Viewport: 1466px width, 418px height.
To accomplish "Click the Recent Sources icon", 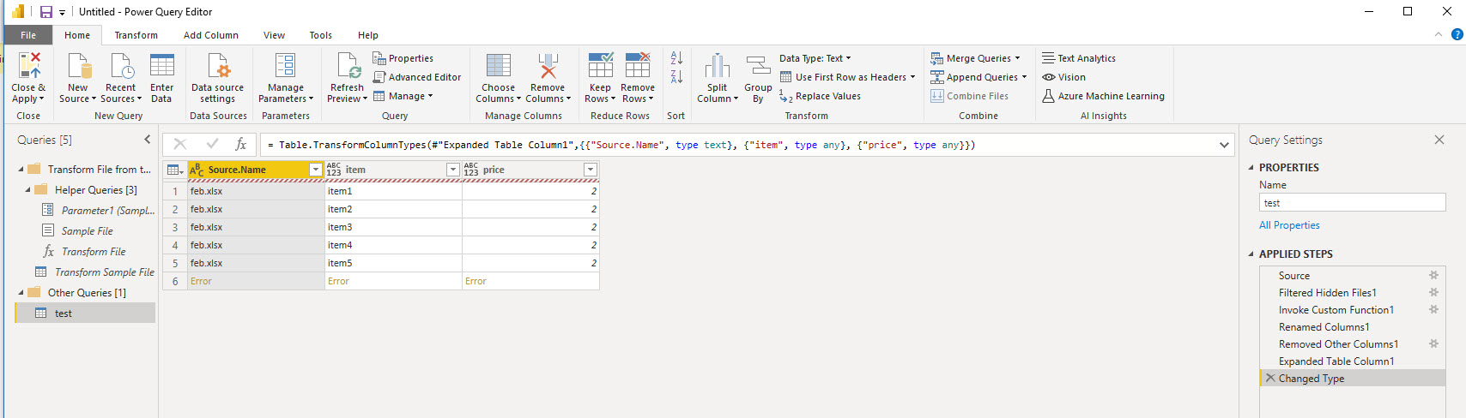I will [x=121, y=66].
